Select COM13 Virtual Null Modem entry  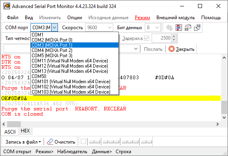[x=74, y=71]
